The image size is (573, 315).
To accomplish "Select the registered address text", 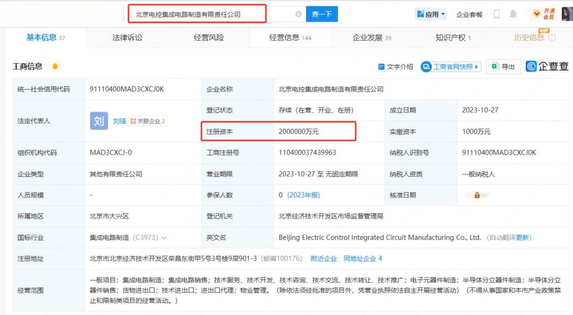I will 173,258.
